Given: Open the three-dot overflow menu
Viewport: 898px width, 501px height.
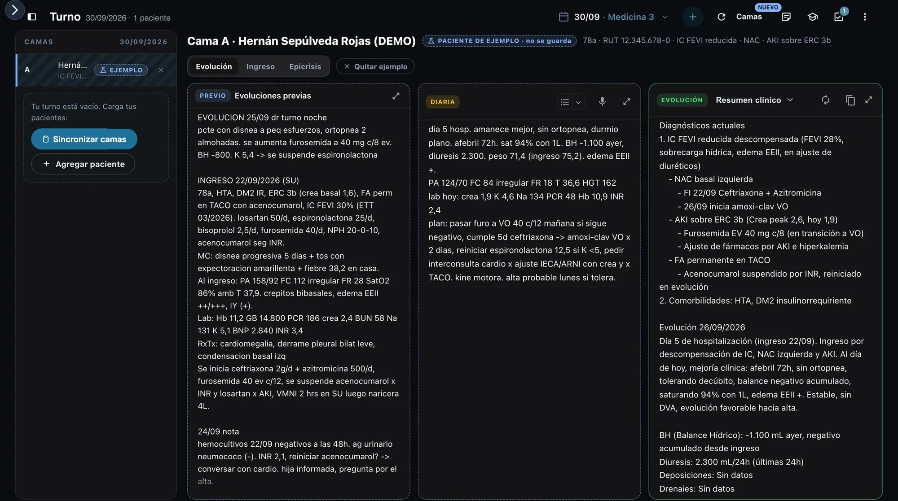Looking at the screenshot, I should click(865, 17).
